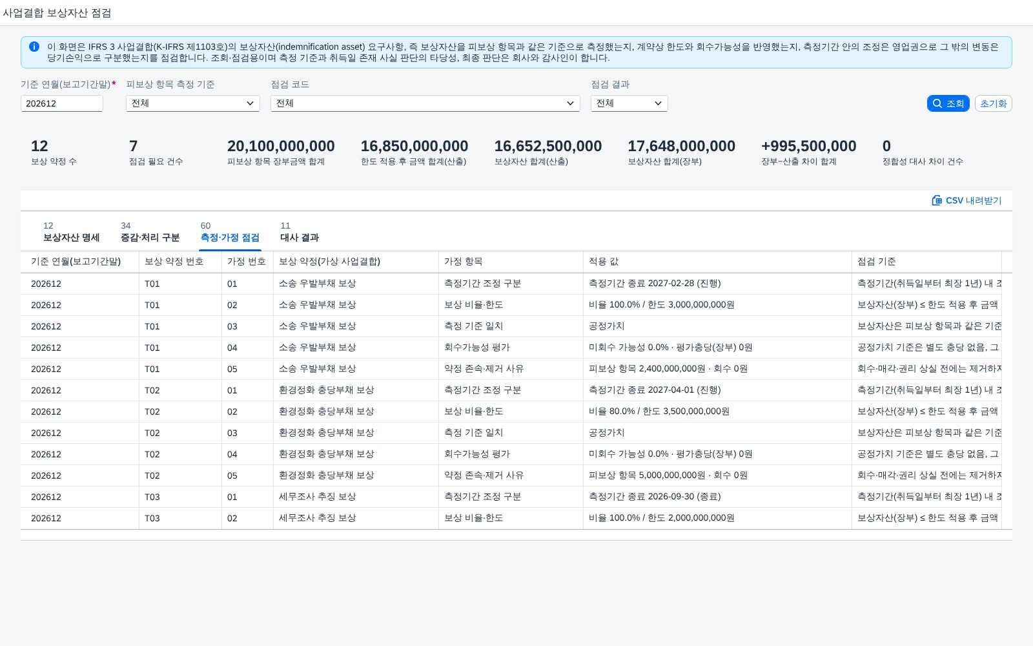The width and height of the screenshot is (1033, 646).
Task: Click the 가정 항목 column header
Action: 511,262
